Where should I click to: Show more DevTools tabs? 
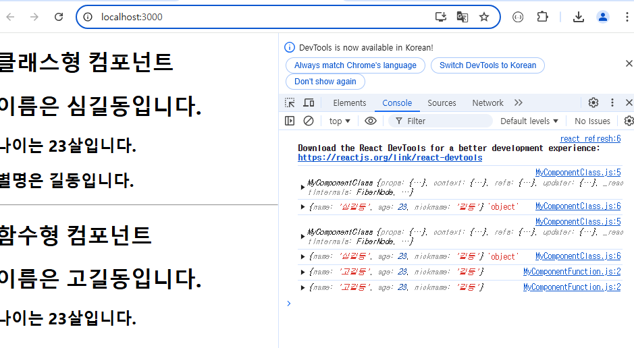coord(519,103)
